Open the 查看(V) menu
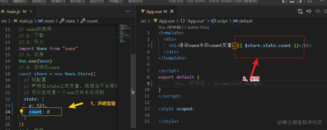The height and width of the screenshot is (130, 327). 58,1
